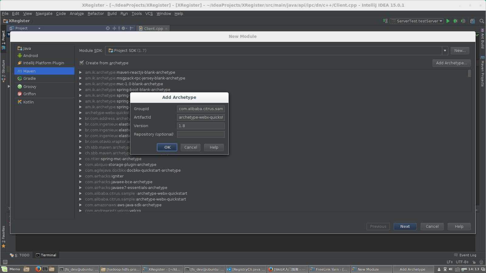Image resolution: width=486 pixels, height=273 pixels.
Task: Expand co.ntier:spring-mvc-archetype row
Action: tap(80, 159)
